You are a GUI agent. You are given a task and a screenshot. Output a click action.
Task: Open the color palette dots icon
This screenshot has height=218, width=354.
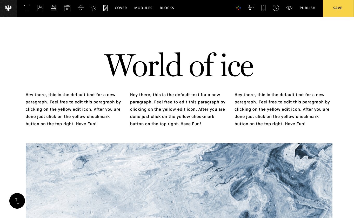(x=238, y=8)
